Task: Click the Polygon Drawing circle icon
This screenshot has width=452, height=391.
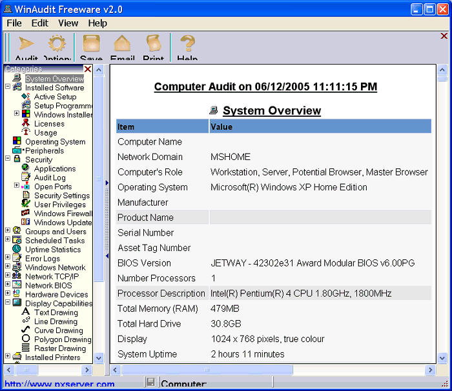Action: (26, 339)
